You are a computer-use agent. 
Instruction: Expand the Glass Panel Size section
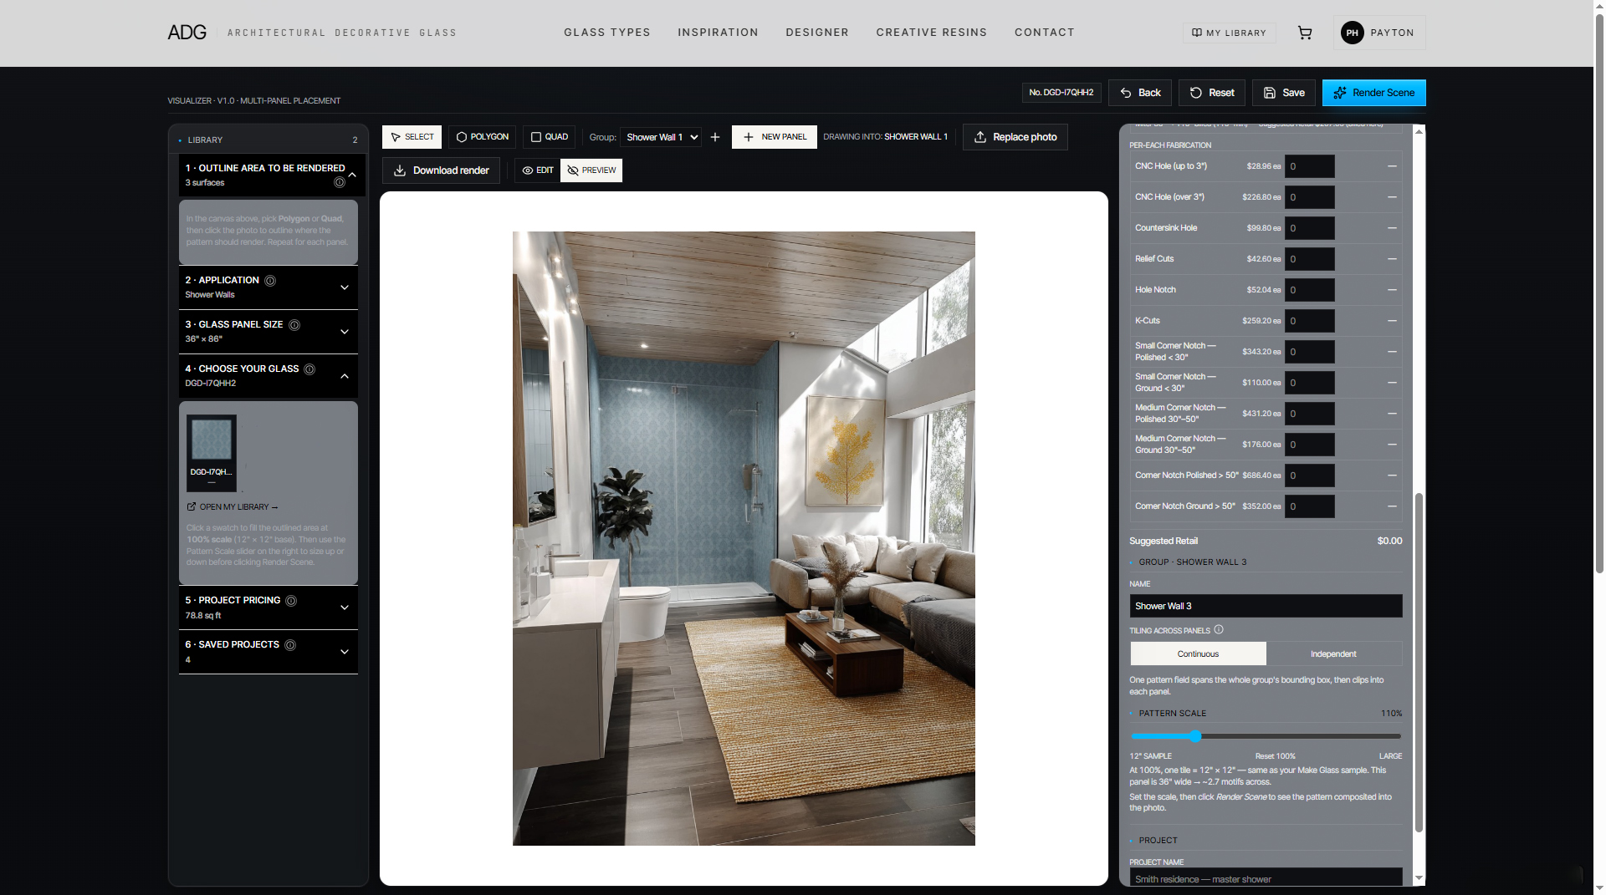345,332
